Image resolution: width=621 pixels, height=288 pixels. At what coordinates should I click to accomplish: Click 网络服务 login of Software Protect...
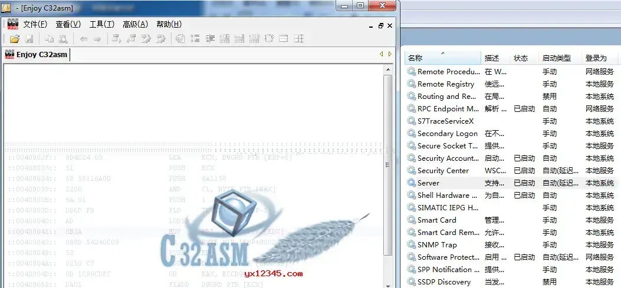pos(600,257)
